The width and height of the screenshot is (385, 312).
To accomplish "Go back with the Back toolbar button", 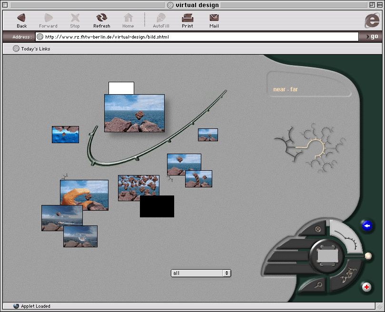I will click(x=21, y=21).
